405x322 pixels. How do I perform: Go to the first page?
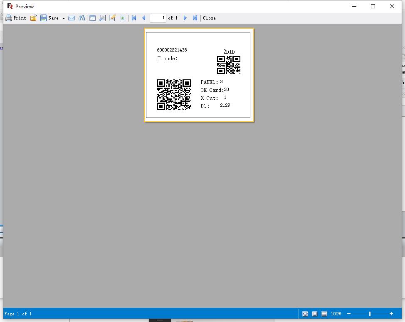[x=134, y=18]
